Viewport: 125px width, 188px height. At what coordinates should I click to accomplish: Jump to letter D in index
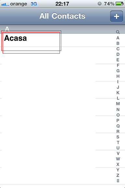point(118,54)
